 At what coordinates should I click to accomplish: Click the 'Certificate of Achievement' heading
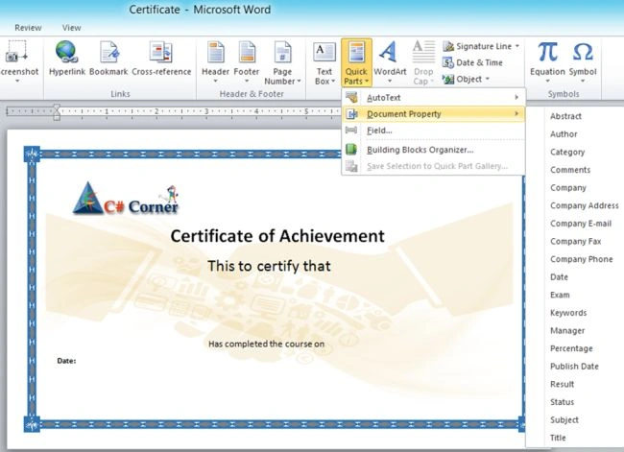pyautogui.click(x=277, y=236)
